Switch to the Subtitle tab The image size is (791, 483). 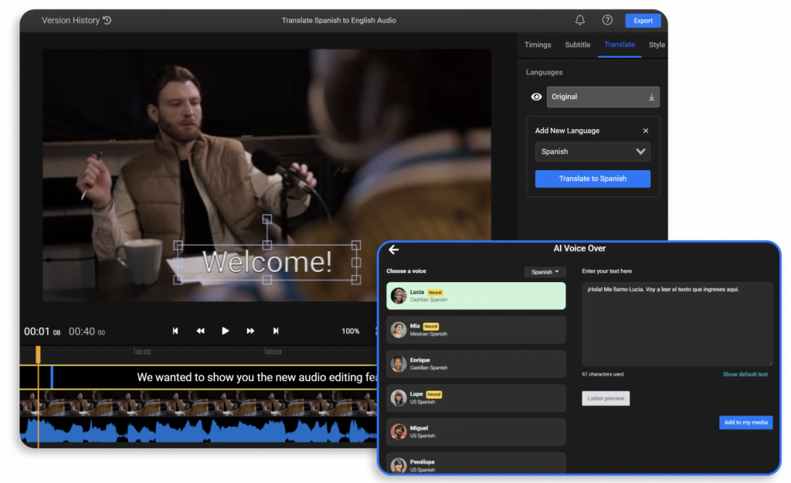(577, 45)
